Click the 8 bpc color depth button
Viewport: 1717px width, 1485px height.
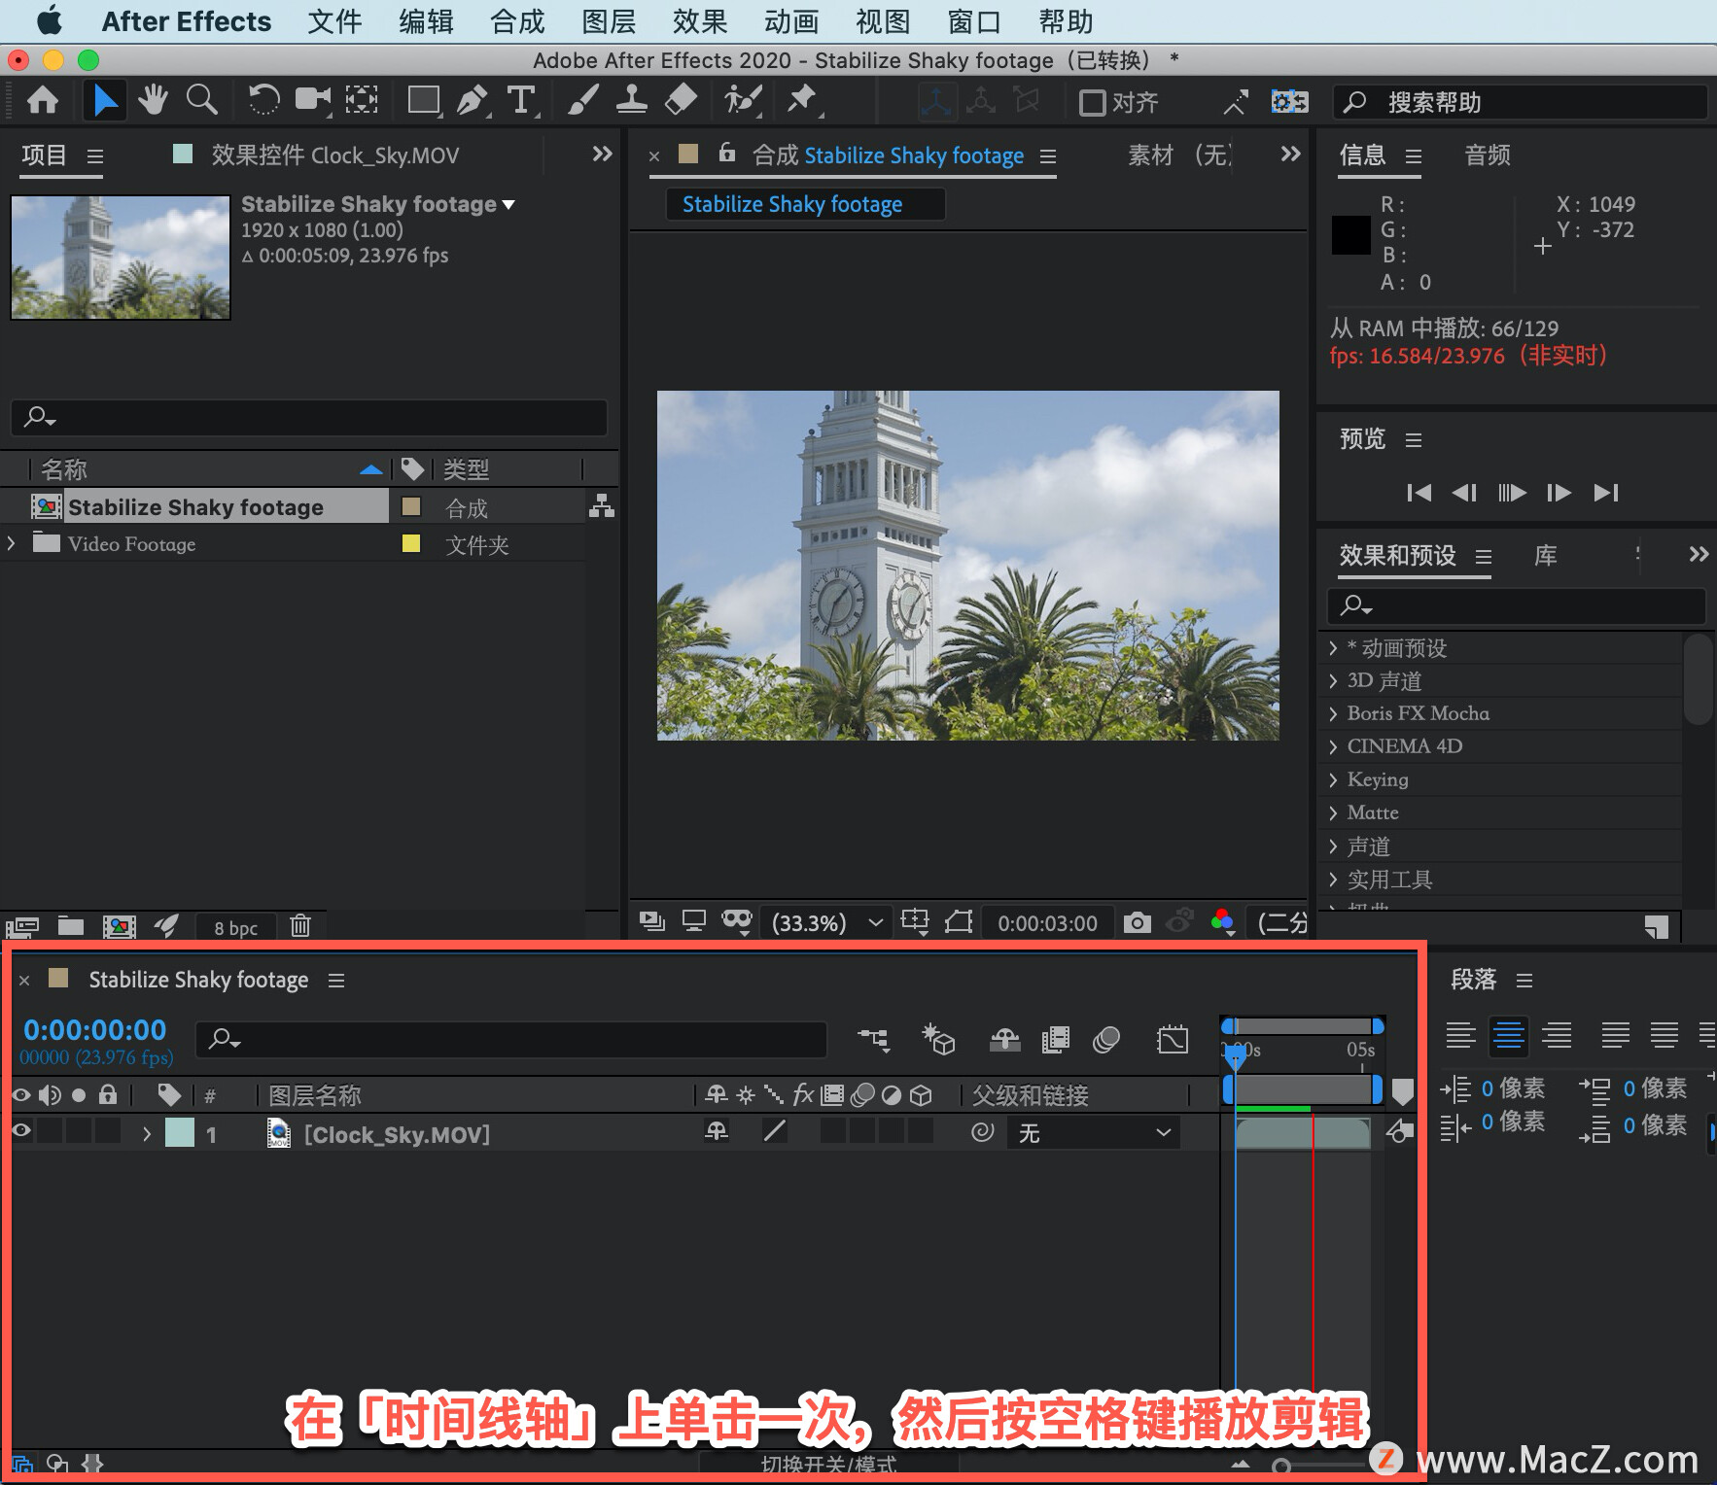[236, 927]
